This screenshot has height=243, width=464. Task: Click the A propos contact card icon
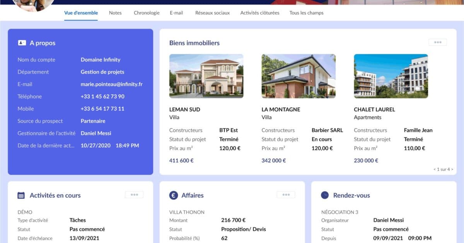(22, 43)
